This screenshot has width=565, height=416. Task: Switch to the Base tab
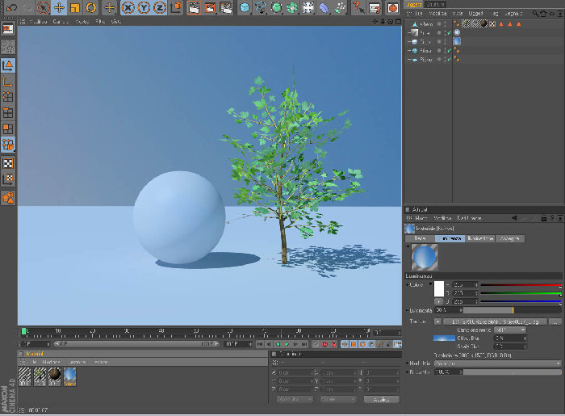pyautogui.click(x=420, y=238)
